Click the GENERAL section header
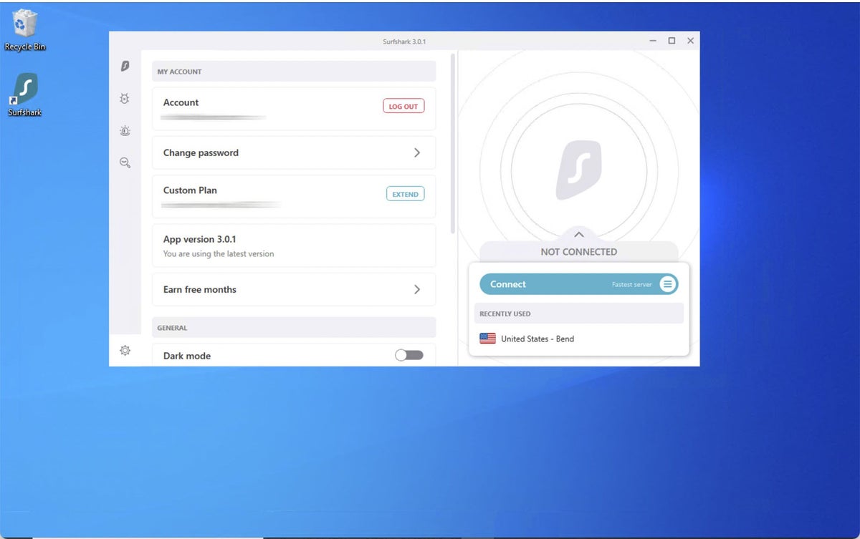 [294, 328]
